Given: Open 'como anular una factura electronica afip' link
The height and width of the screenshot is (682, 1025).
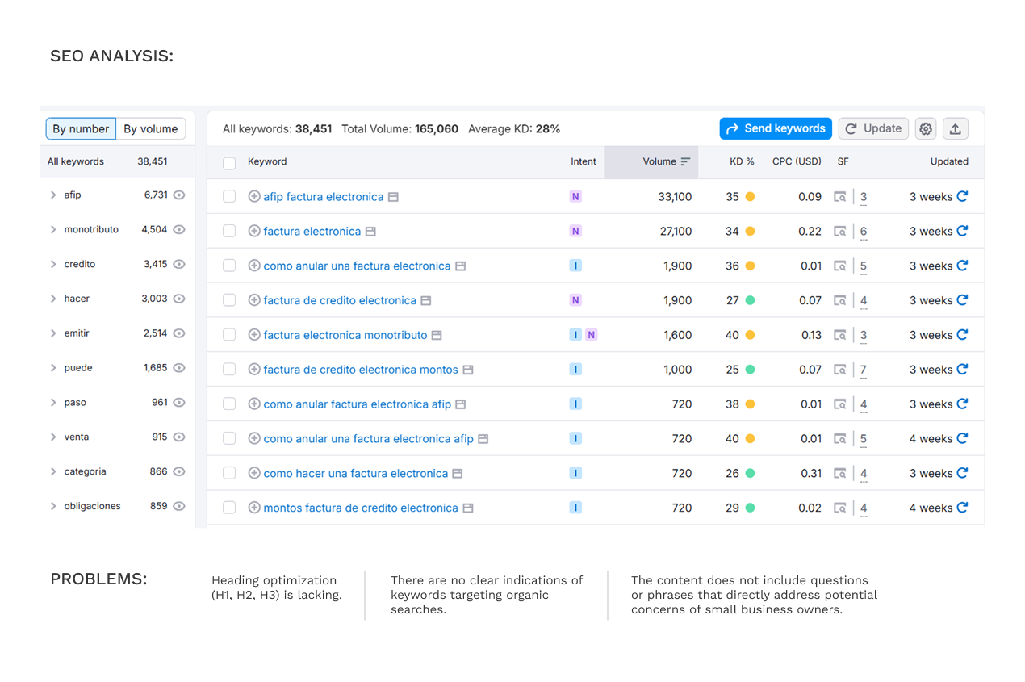Looking at the screenshot, I should [x=369, y=439].
